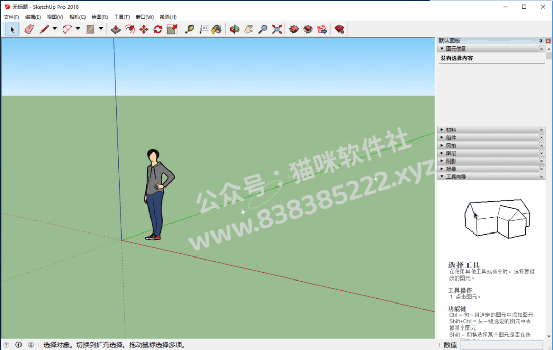Close the 阴影 panel
This screenshot has height=350, width=553.
tap(541, 161)
